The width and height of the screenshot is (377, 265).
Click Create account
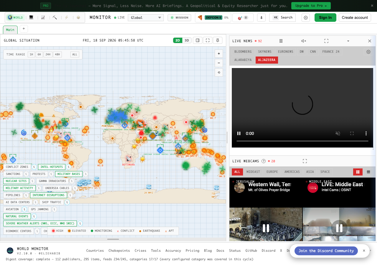click(355, 18)
